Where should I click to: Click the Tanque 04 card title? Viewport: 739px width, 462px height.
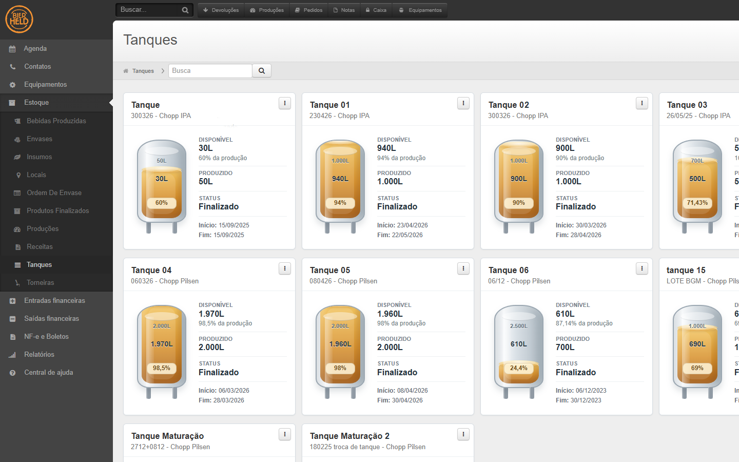151,270
